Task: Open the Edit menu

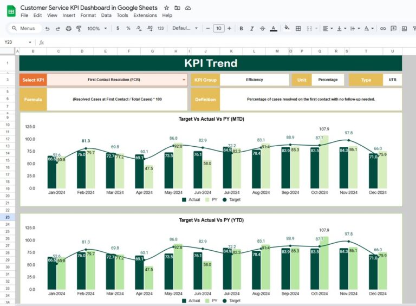Action: 37,15
